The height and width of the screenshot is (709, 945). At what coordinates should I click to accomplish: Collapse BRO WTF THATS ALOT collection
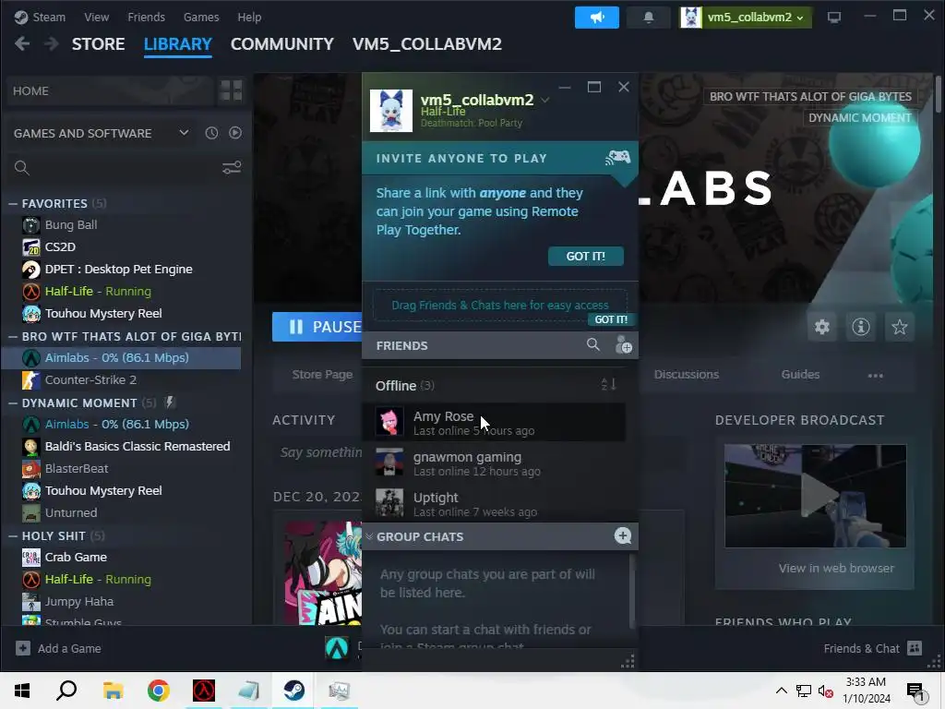pyautogui.click(x=13, y=336)
